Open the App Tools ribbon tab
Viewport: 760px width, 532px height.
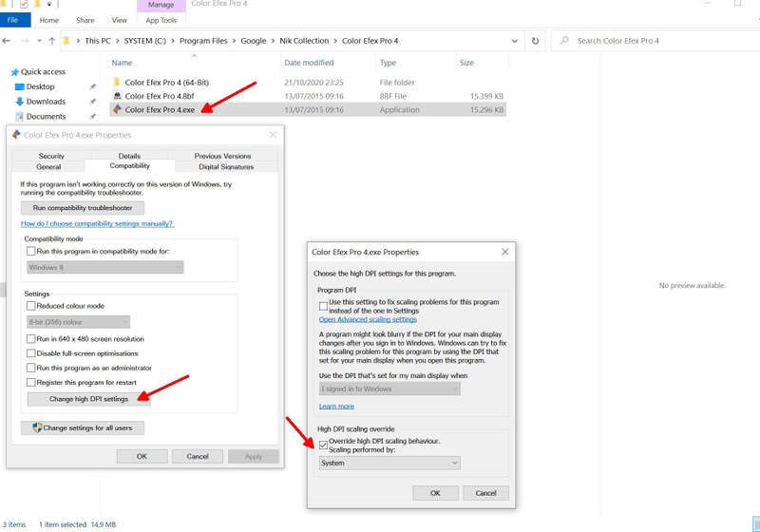click(161, 20)
